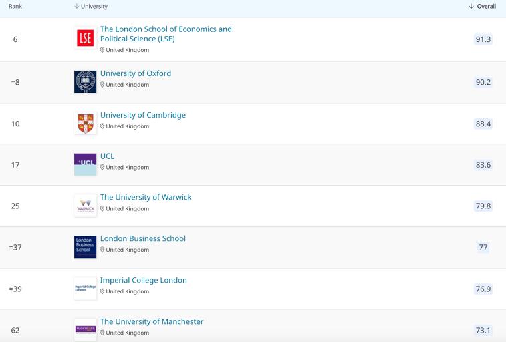Click the UCL purple logo
Screen dimensions: 506x342
85,164
